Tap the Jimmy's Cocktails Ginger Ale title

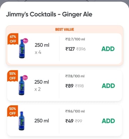tap(49, 14)
